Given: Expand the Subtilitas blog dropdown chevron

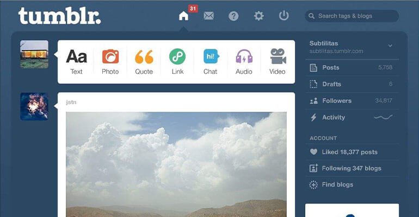Looking at the screenshot, I should click(390, 46).
